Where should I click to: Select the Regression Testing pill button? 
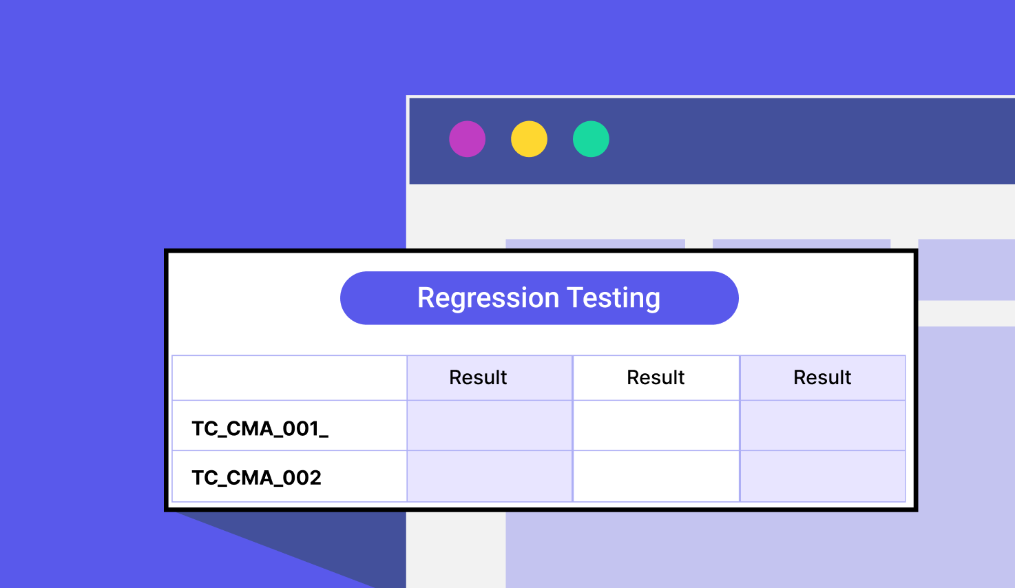pyautogui.click(x=539, y=298)
